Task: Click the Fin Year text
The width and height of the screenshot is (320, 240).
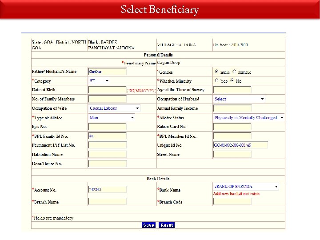Action: pyautogui.click(x=231, y=45)
